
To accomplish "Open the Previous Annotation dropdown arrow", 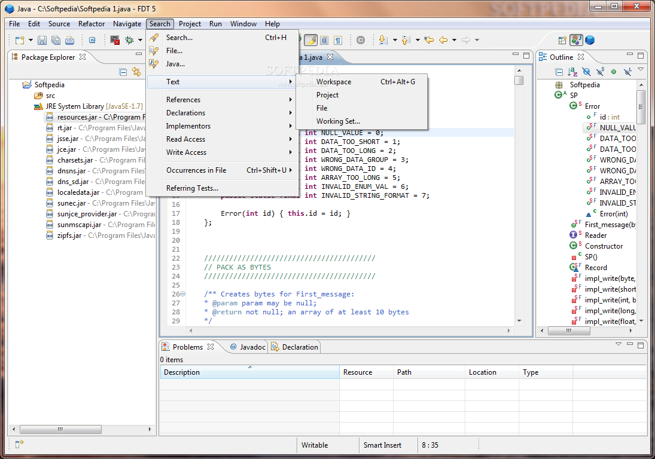I will click(418, 40).
